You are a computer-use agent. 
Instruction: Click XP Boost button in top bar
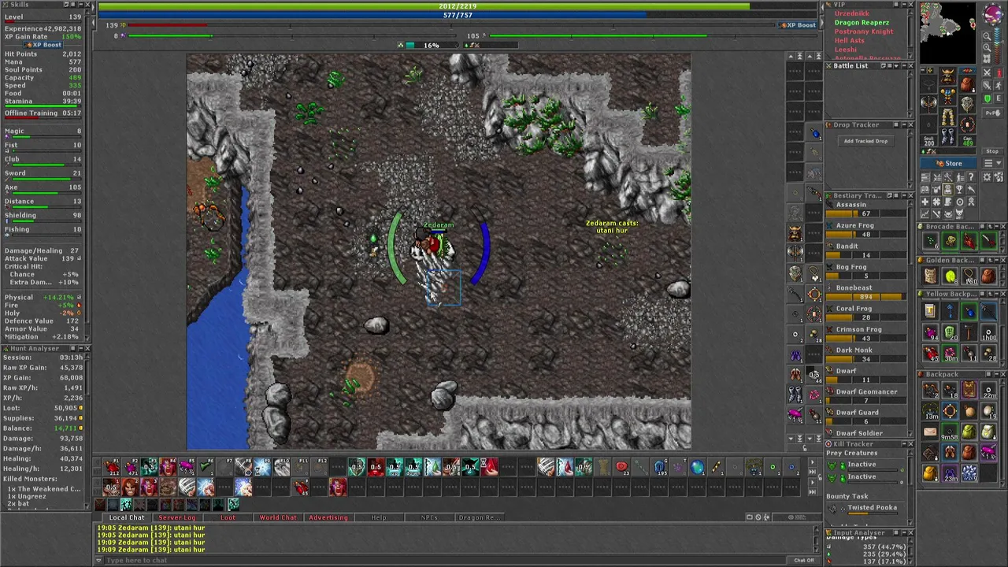[798, 25]
